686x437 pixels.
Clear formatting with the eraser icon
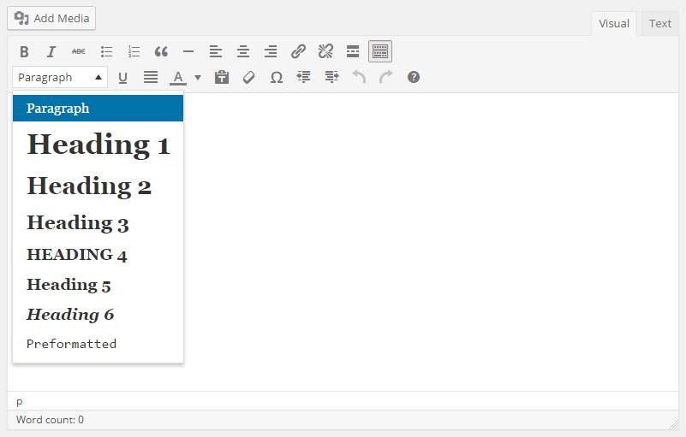(x=249, y=77)
